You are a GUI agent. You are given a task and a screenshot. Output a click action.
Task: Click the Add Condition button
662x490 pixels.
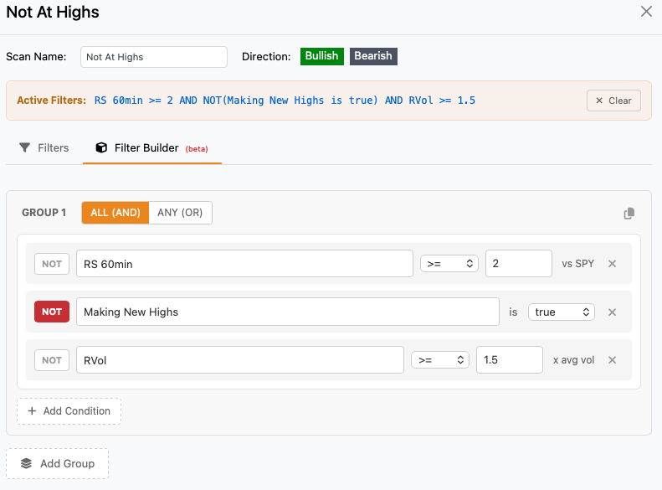(x=69, y=411)
